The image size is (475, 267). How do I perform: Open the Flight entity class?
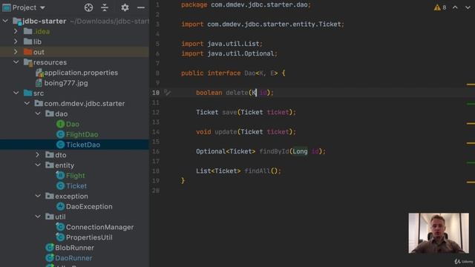point(76,176)
